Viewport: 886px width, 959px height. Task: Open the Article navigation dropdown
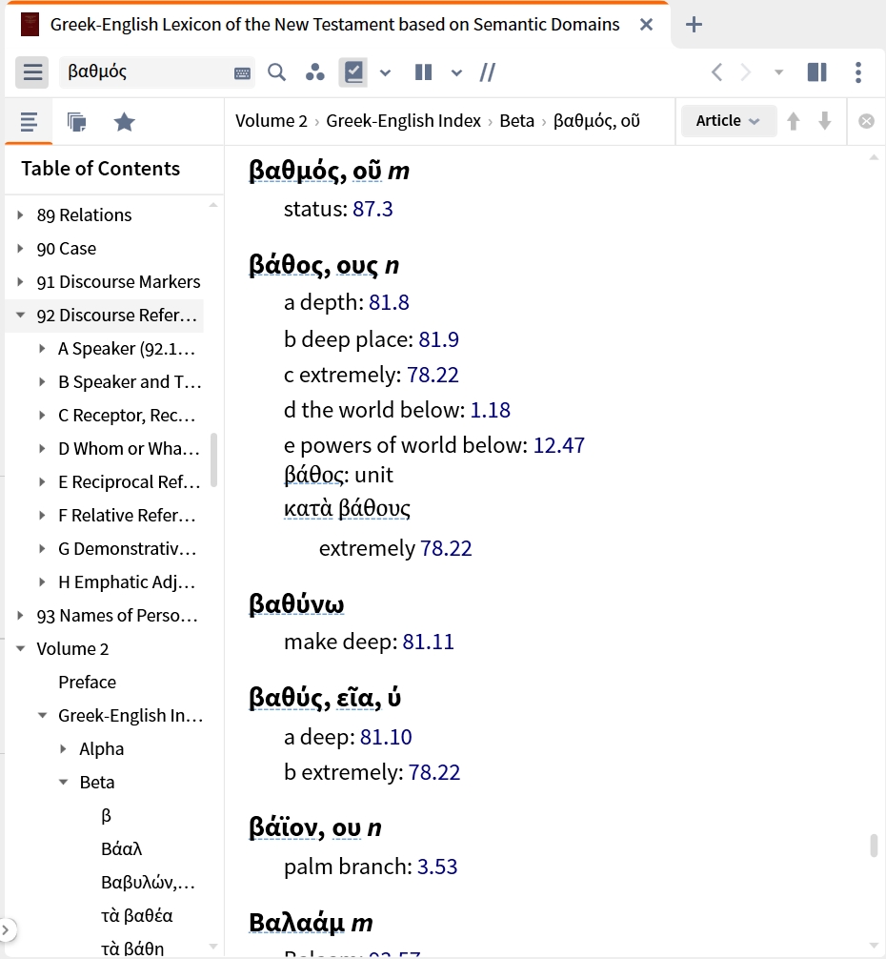pos(729,120)
